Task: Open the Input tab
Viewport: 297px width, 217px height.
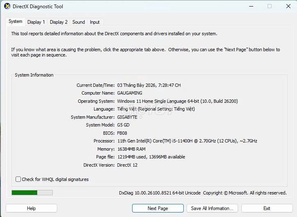Action: tap(95, 22)
